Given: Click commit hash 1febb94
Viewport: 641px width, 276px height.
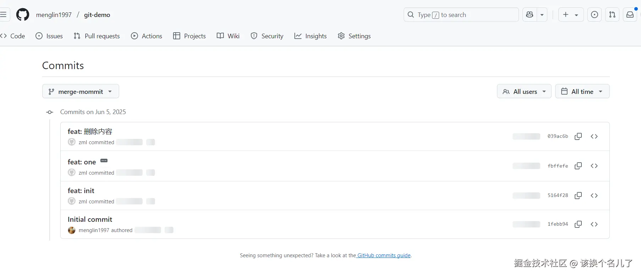Looking at the screenshot, I should coord(558,224).
